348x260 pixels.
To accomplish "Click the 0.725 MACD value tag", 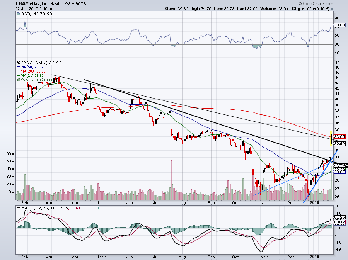I will pos(339,218).
